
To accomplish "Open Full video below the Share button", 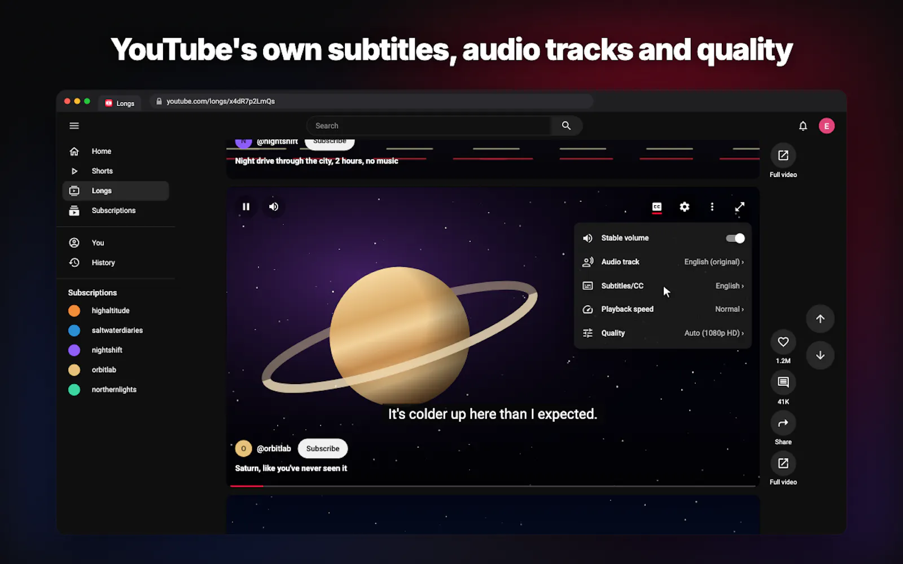I will 783,464.
